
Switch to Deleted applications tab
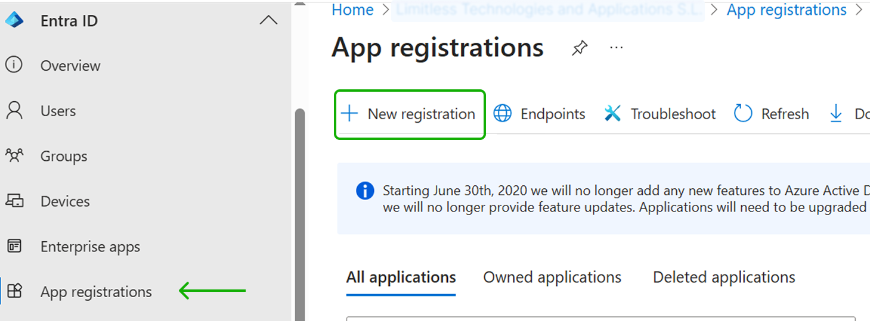(x=724, y=278)
